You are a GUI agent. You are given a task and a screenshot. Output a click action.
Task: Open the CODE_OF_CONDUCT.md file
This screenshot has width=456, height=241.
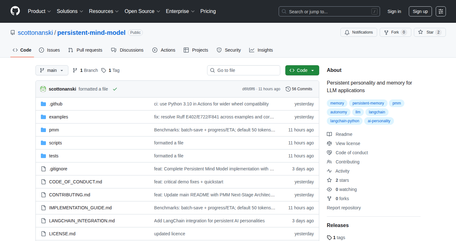click(x=75, y=182)
